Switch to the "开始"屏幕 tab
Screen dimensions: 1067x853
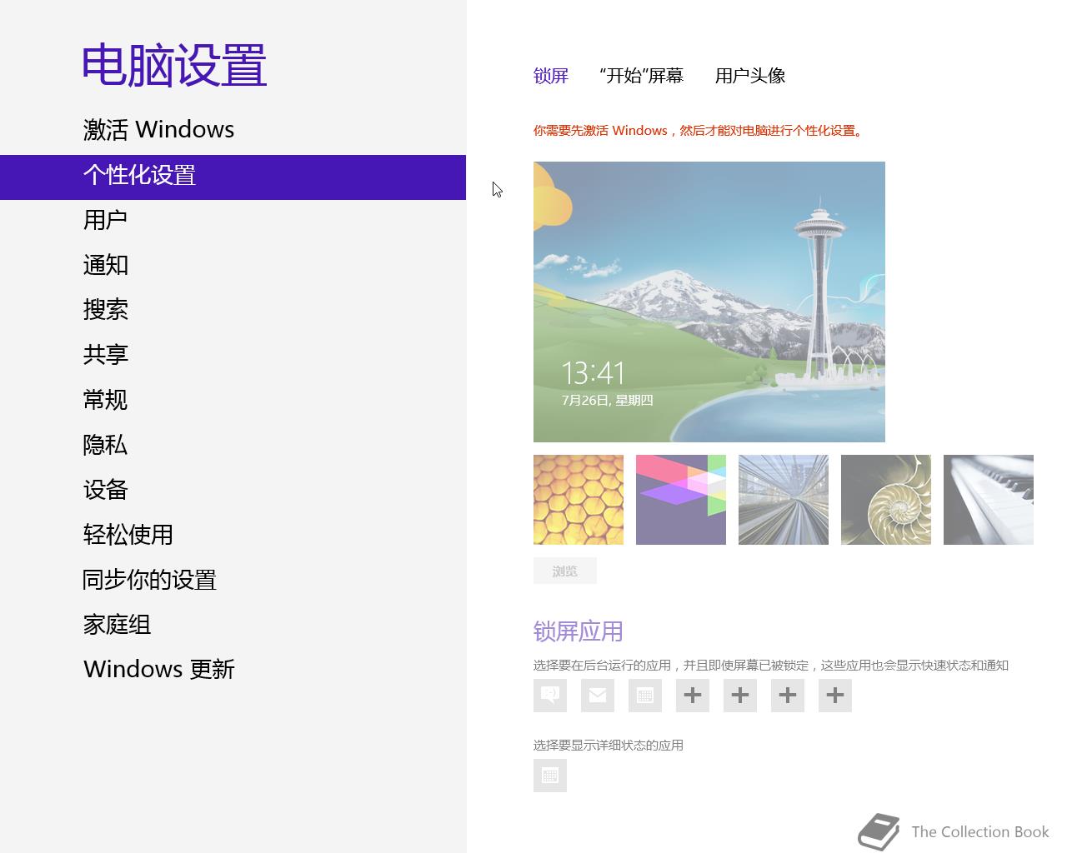[x=641, y=76]
